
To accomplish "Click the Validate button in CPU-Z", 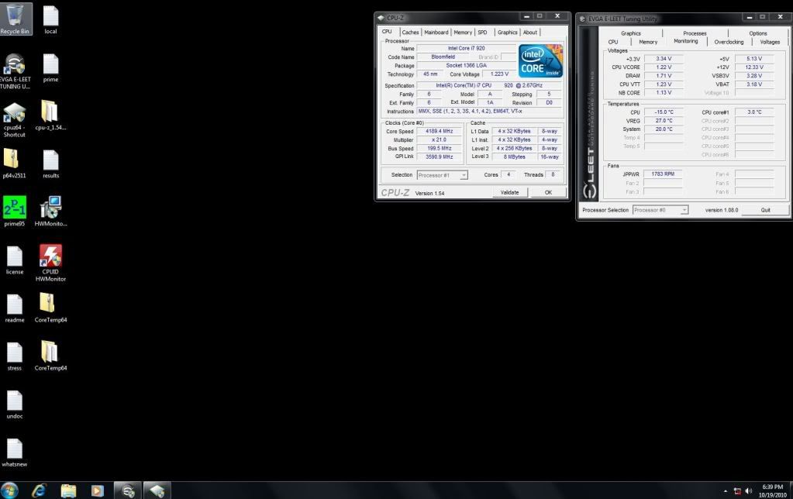I will (x=509, y=193).
